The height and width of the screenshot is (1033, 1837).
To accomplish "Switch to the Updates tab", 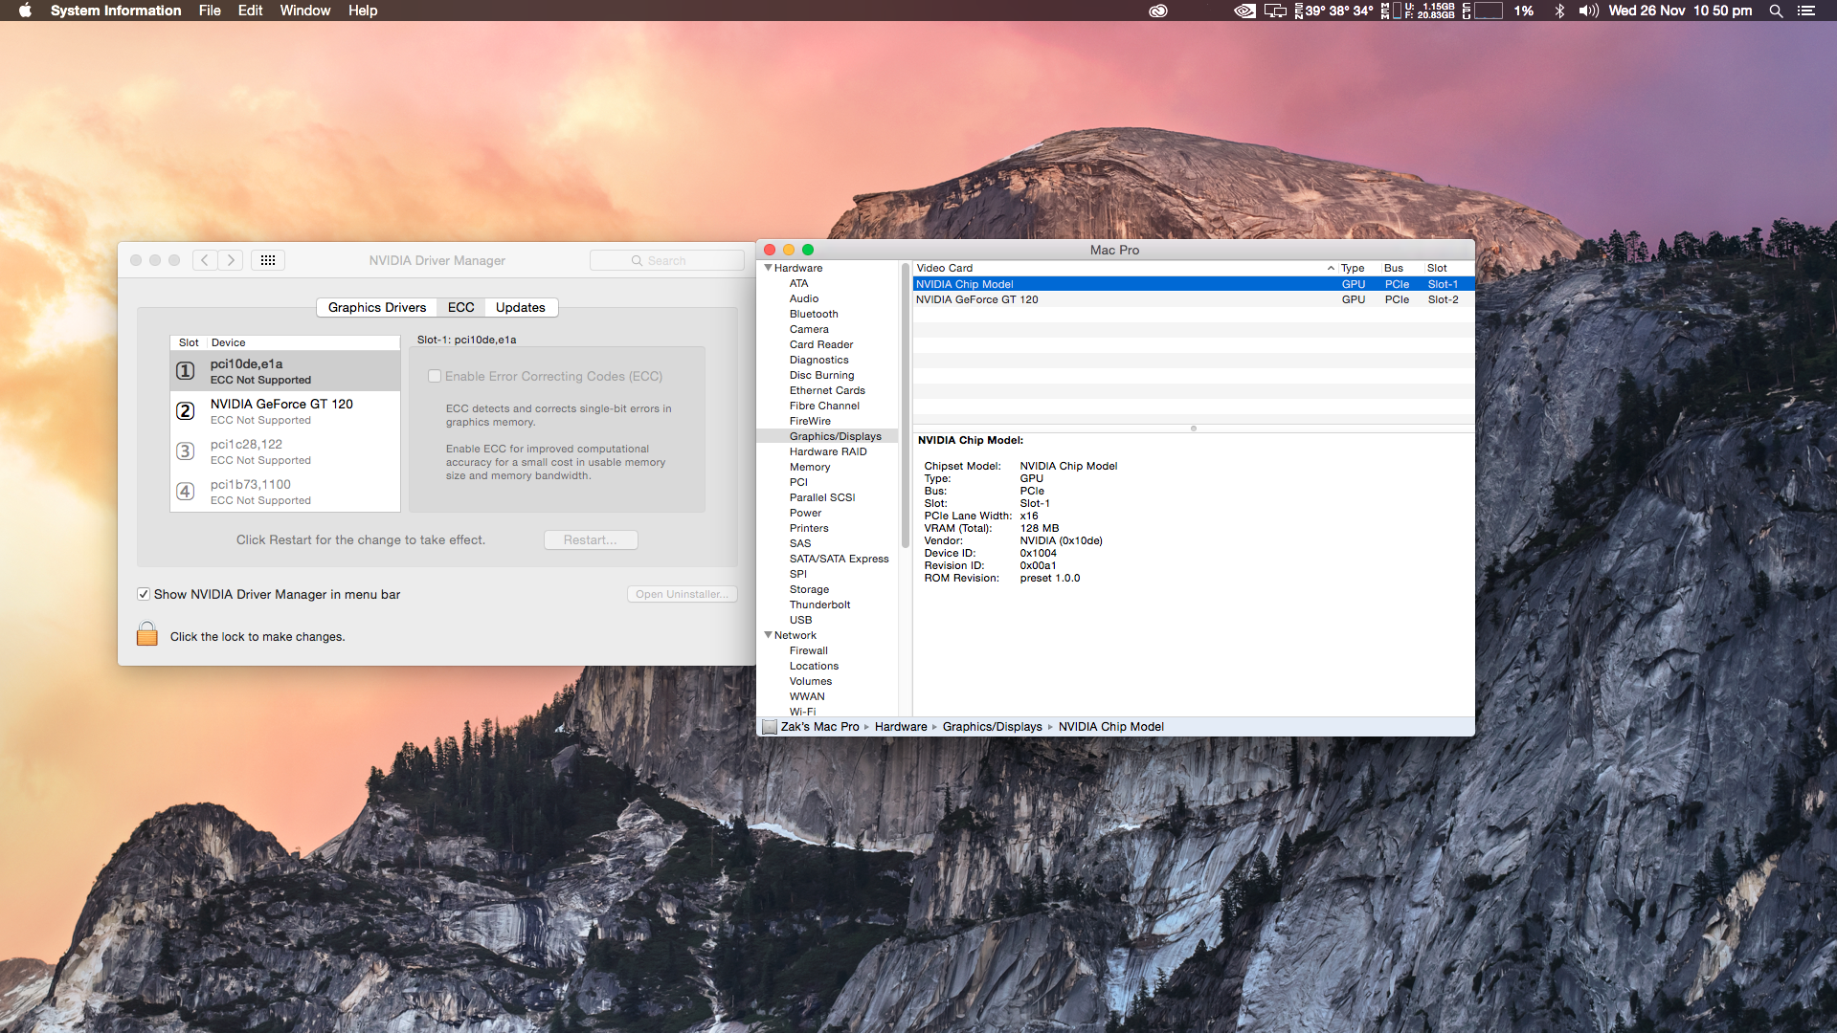I will click(521, 307).
